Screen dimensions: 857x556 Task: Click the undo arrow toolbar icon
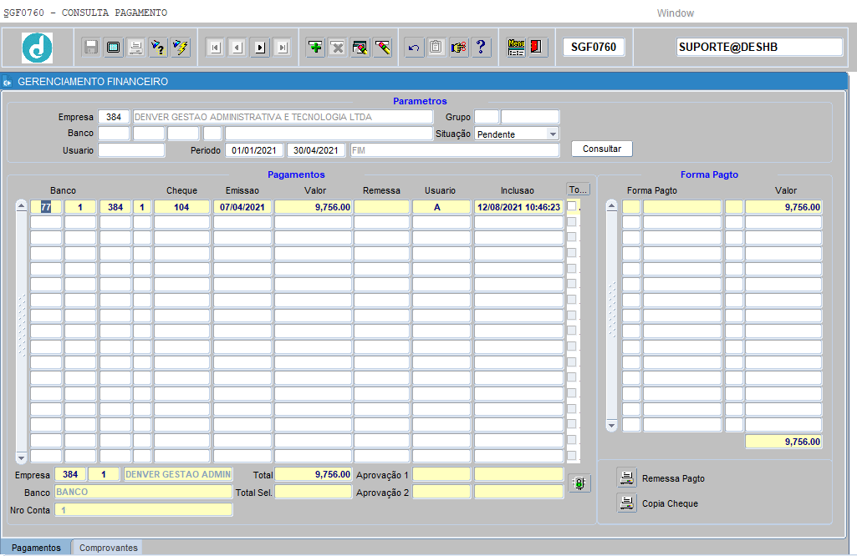click(414, 48)
